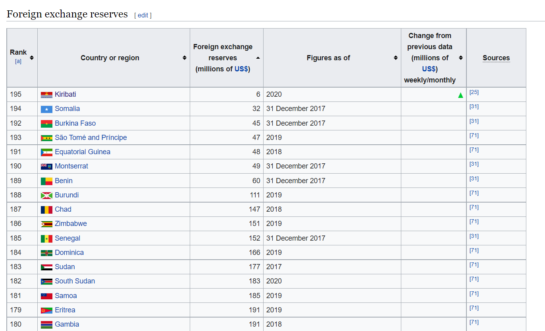Open the South Sudan article link

pyautogui.click(x=75, y=281)
